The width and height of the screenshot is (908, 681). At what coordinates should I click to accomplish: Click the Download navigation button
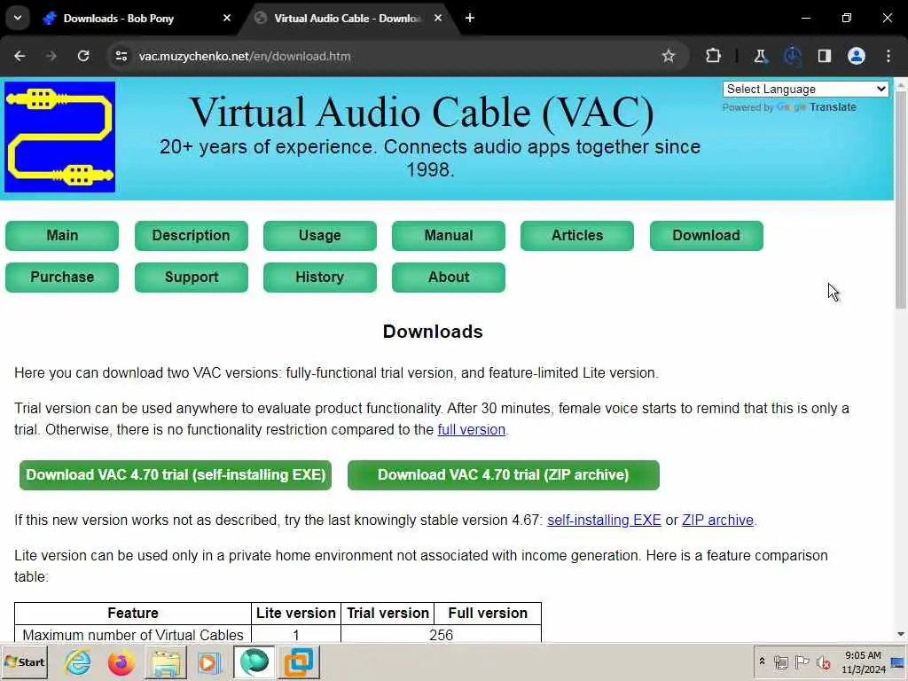tap(707, 236)
